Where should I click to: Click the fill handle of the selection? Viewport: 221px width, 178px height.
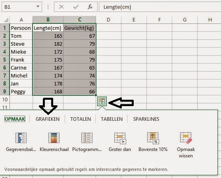point(96,95)
